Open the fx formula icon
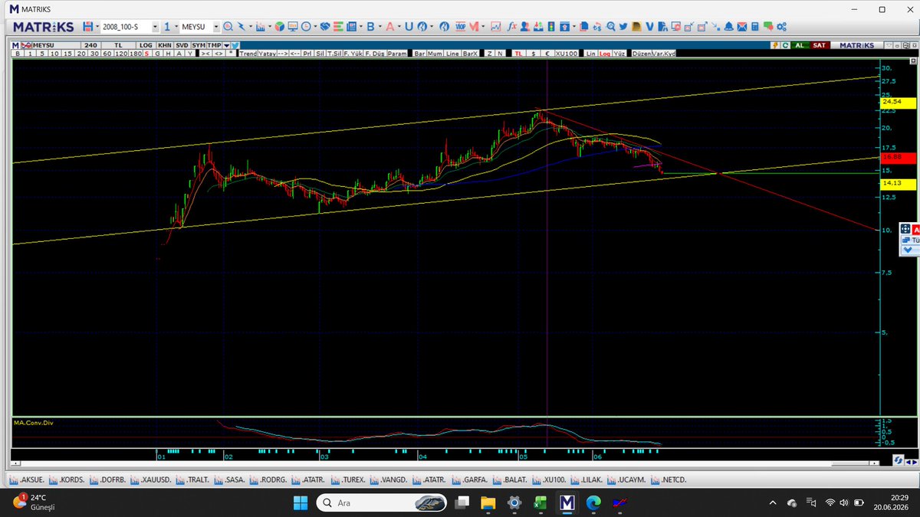 pos(511,27)
